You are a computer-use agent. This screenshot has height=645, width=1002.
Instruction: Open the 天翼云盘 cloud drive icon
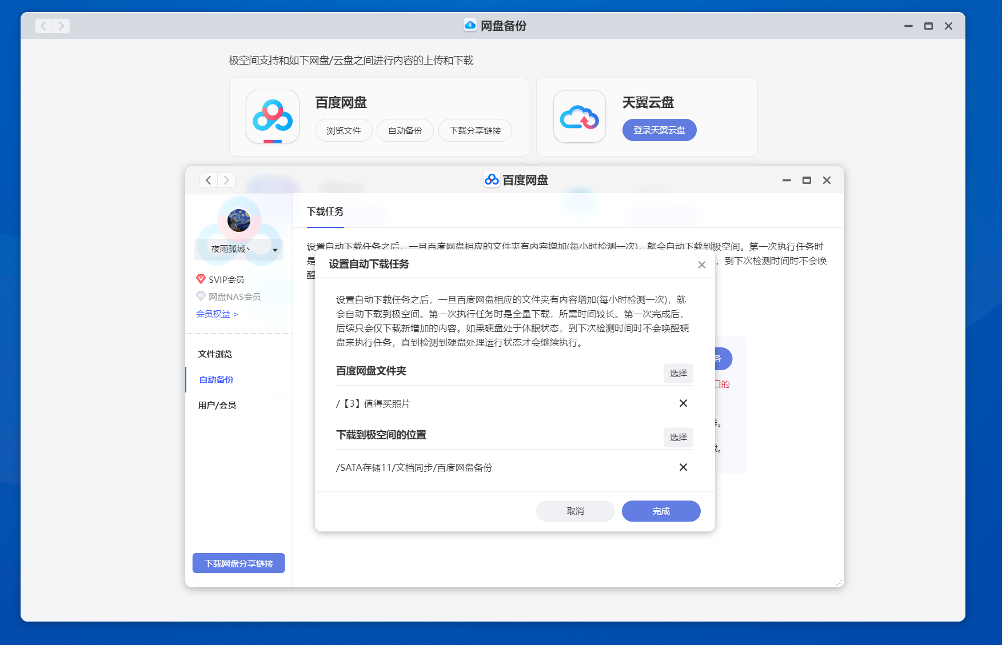click(579, 117)
